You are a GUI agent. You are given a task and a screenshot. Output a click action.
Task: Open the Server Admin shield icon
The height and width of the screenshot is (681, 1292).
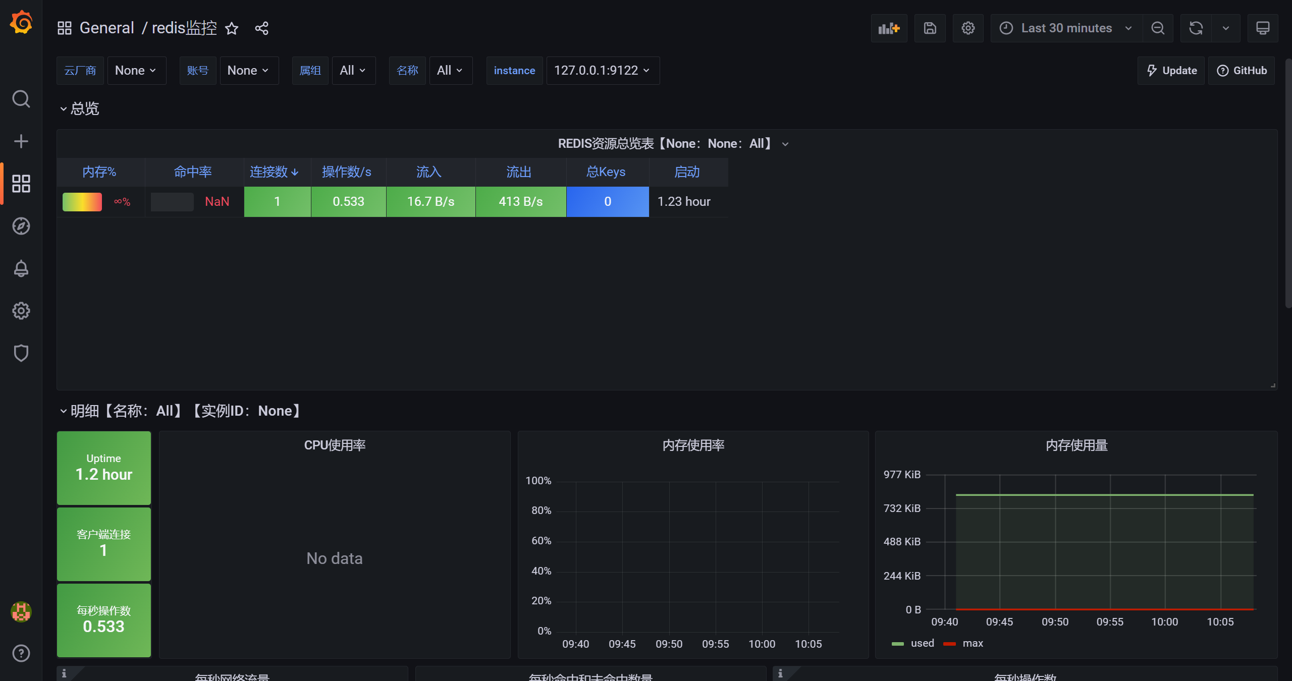point(21,353)
